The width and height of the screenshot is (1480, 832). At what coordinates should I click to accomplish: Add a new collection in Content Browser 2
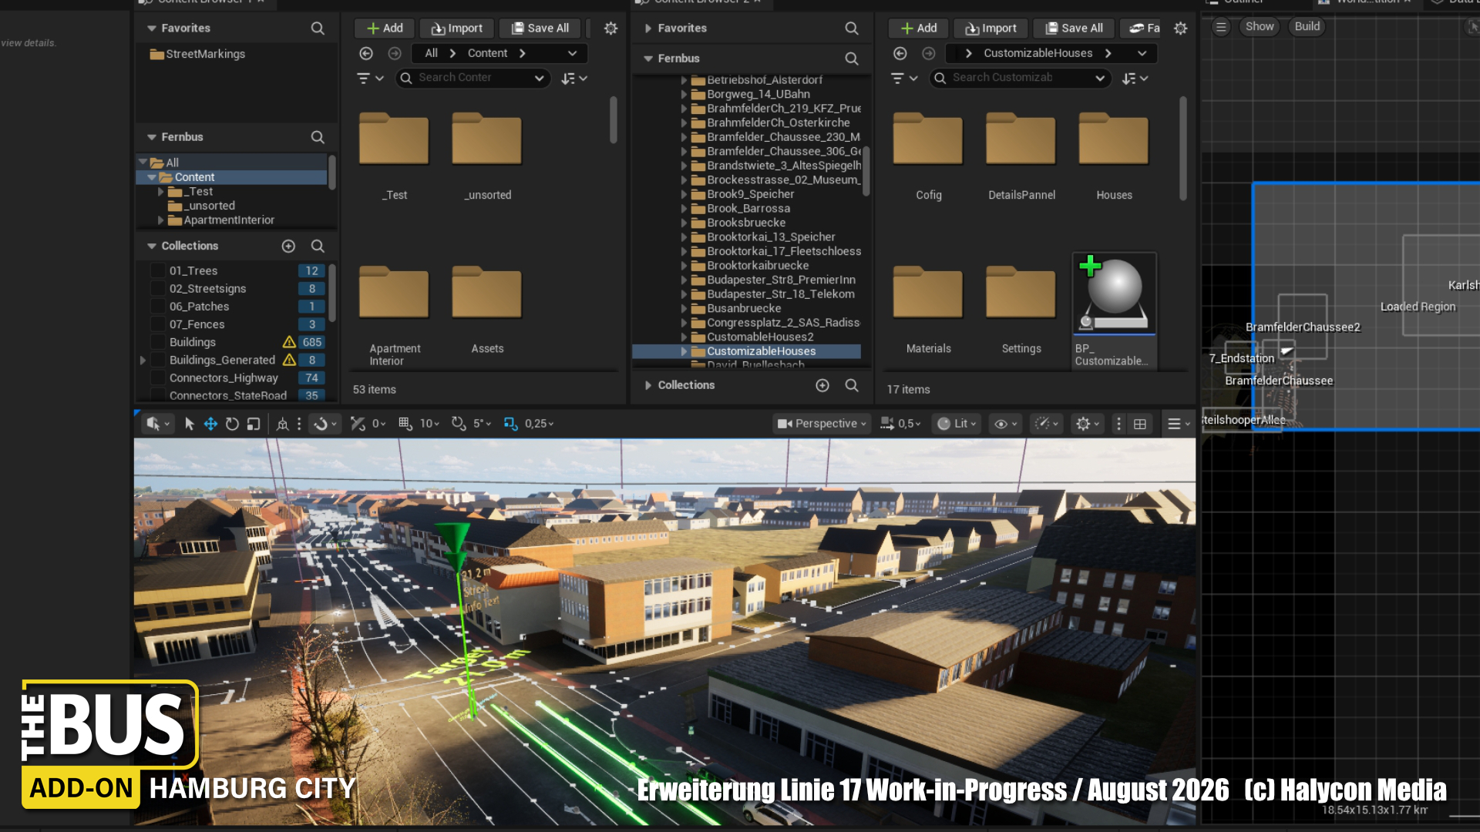(822, 385)
